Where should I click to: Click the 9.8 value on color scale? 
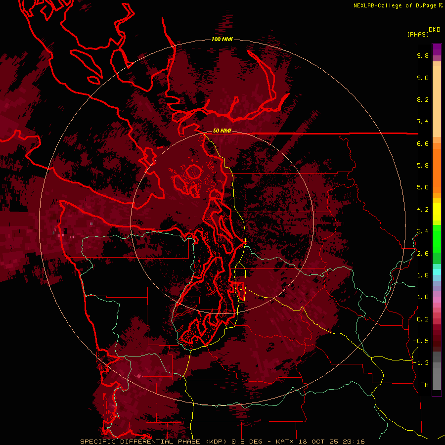click(423, 55)
